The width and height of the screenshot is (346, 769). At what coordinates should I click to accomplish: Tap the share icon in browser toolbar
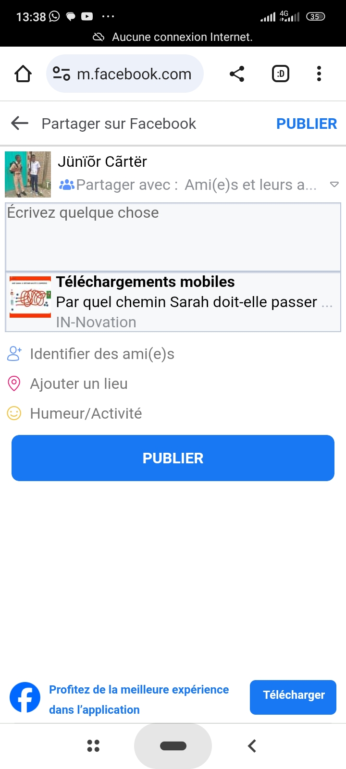coord(237,74)
